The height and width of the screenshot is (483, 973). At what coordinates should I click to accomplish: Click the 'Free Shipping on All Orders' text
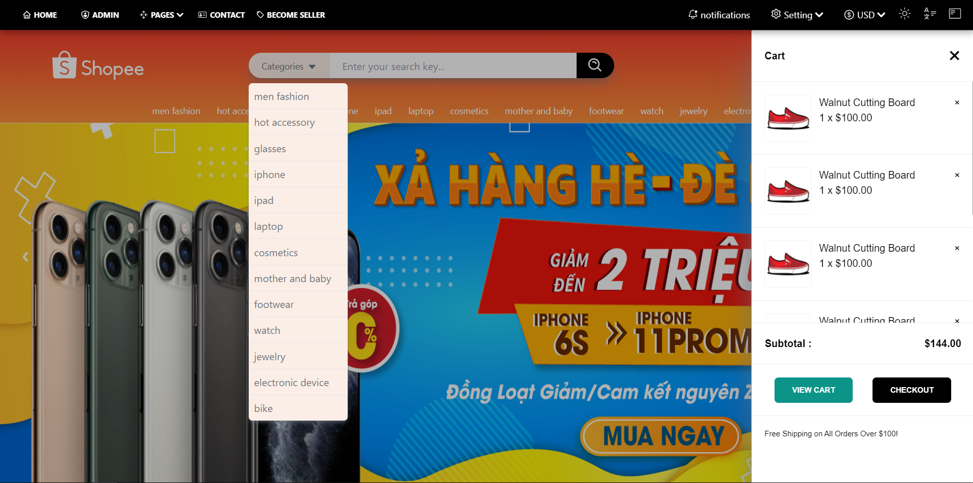[831, 434]
